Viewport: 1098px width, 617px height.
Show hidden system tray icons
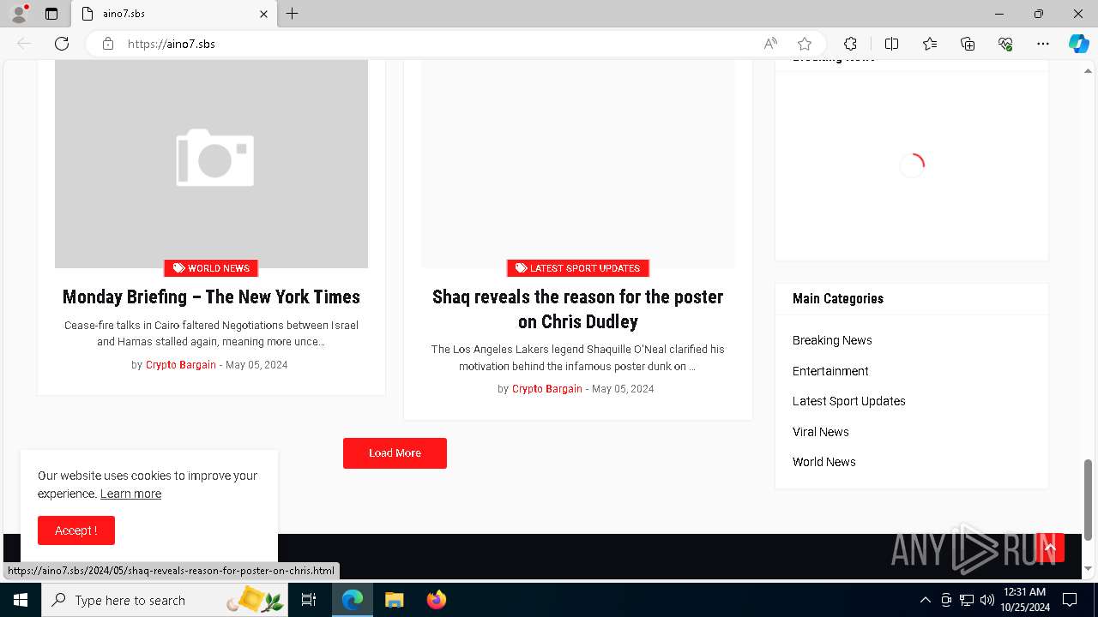coord(925,600)
